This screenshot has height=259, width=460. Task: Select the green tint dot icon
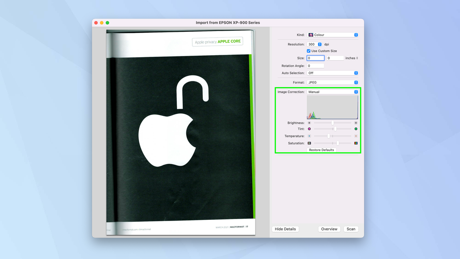355,129
